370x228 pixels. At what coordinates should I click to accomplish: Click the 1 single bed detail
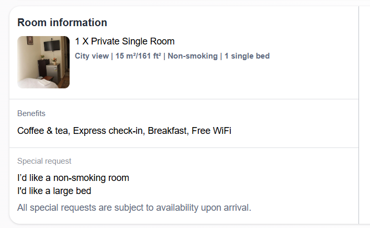pyautogui.click(x=247, y=56)
